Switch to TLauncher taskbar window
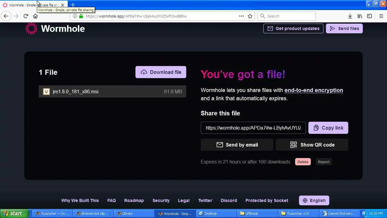Viewport: 387px width, 218px height. click(x=52, y=213)
